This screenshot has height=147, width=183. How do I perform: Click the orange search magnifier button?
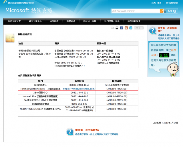pos(162,11)
